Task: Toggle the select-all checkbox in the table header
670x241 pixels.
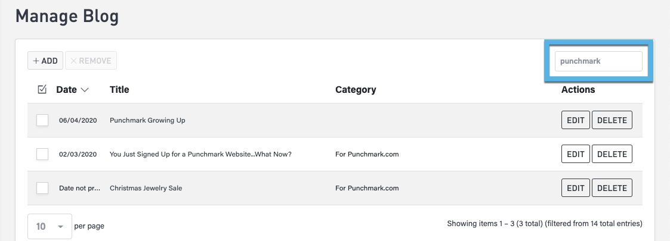Action: click(42, 90)
